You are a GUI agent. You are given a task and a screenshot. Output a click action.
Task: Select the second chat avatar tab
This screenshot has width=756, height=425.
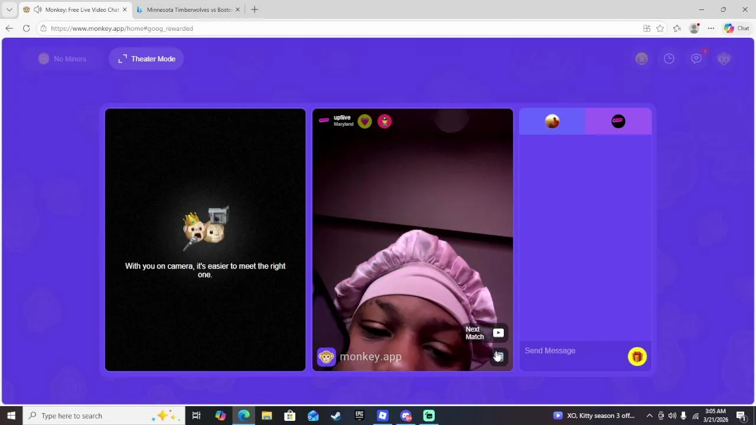[x=618, y=121]
